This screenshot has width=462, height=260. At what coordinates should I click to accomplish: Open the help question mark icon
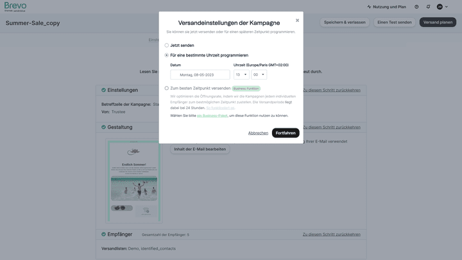click(416, 7)
